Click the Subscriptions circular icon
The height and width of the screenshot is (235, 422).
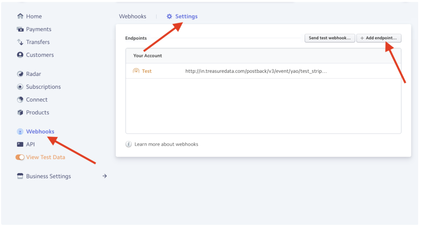pos(20,87)
